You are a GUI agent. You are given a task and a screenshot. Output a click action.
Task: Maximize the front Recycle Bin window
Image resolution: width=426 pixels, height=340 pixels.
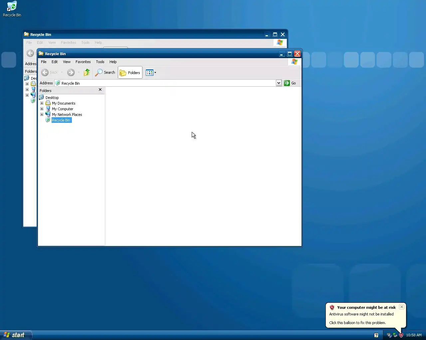coord(290,54)
